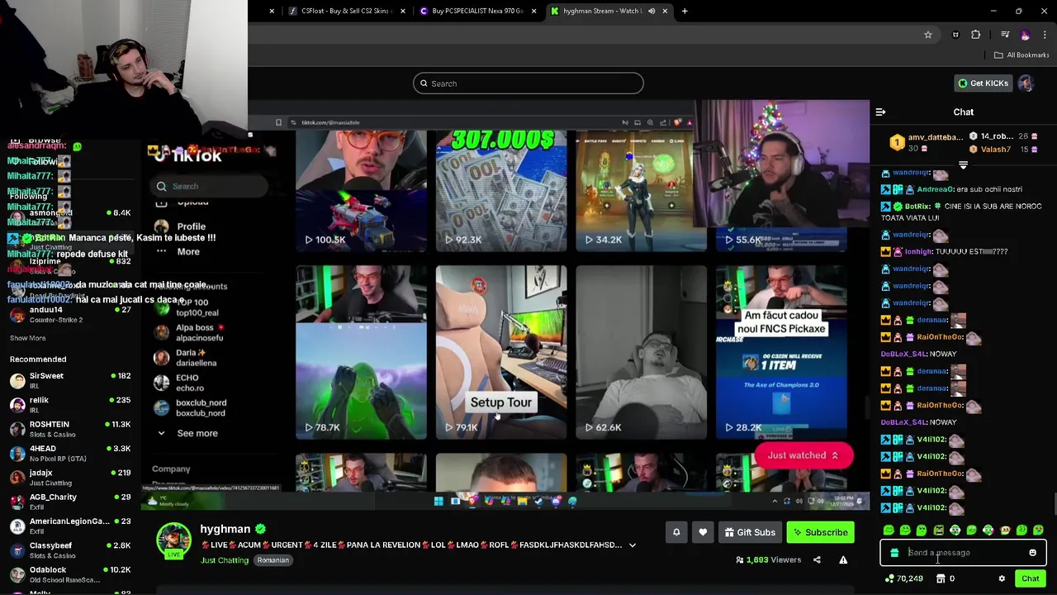The image size is (1057, 595).
Task: Open the browser extensions puzzle icon
Action: [976, 35]
